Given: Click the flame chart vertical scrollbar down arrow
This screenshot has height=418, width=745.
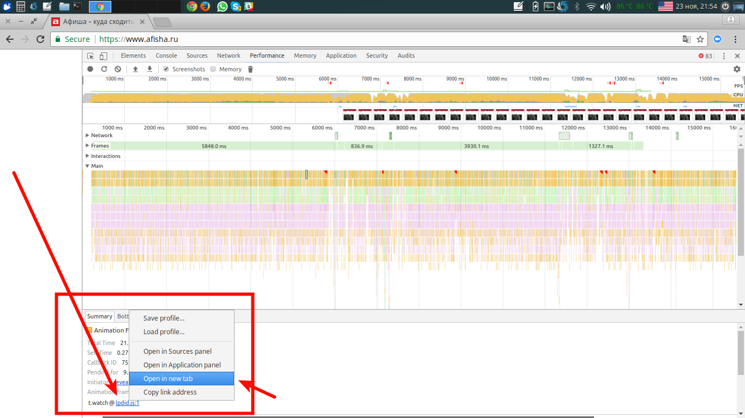Looking at the screenshot, I should tap(741, 305).
